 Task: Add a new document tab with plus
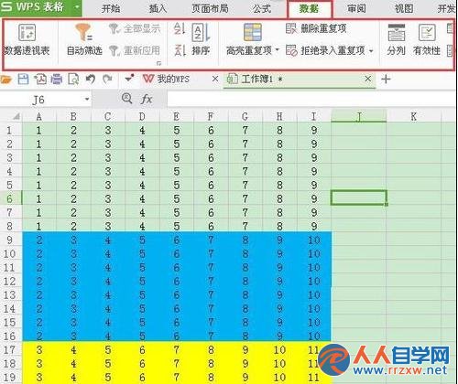point(386,80)
